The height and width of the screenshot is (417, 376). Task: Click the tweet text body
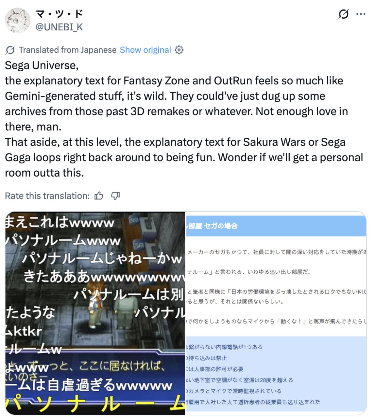pos(184,119)
